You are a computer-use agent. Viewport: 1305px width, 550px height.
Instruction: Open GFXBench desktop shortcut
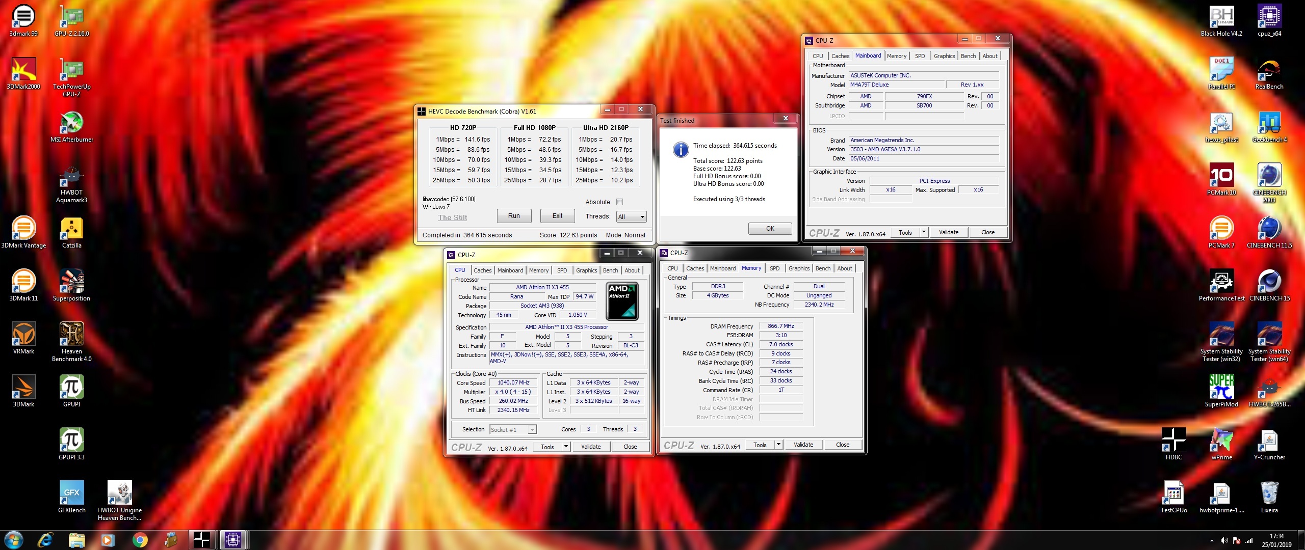(72, 497)
